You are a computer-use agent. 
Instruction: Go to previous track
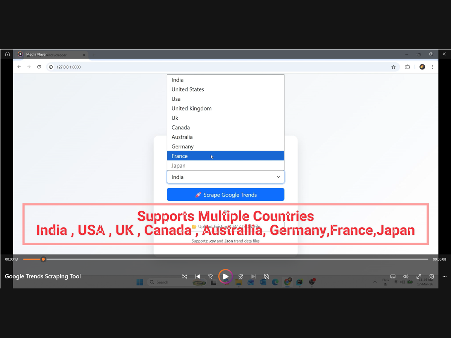[198, 276]
